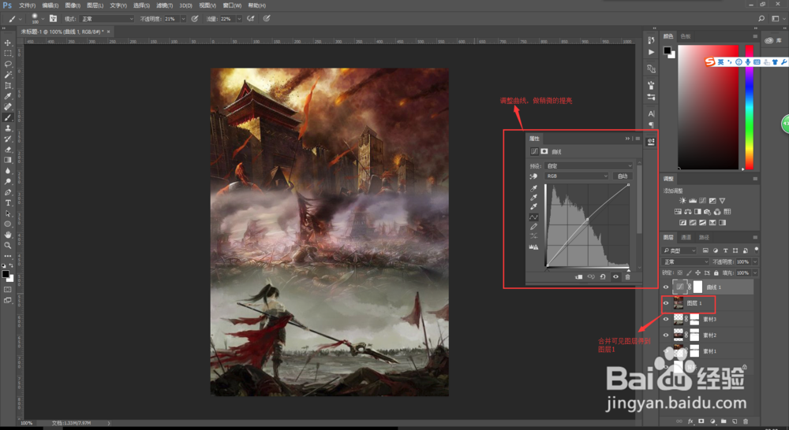Image resolution: width=789 pixels, height=430 pixels.
Task: Add a layer mask from Layers panel
Action: tap(701, 421)
